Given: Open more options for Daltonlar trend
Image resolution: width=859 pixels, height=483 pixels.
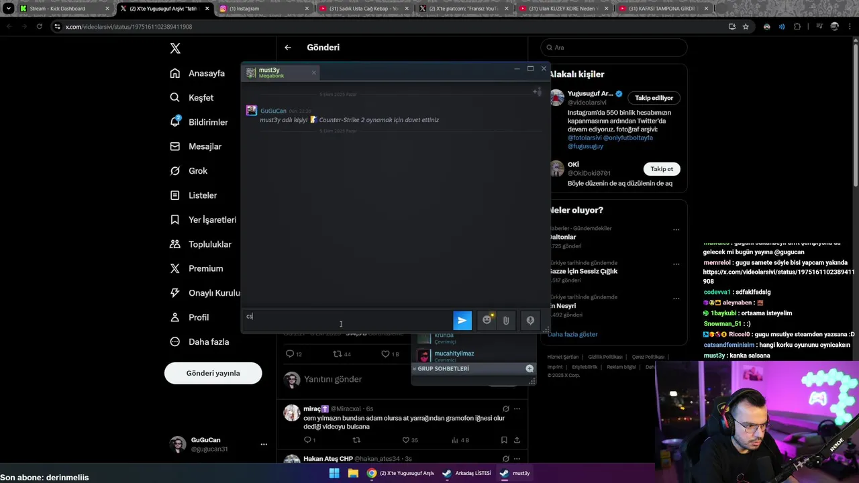Looking at the screenshot, I should click(676, 229).
